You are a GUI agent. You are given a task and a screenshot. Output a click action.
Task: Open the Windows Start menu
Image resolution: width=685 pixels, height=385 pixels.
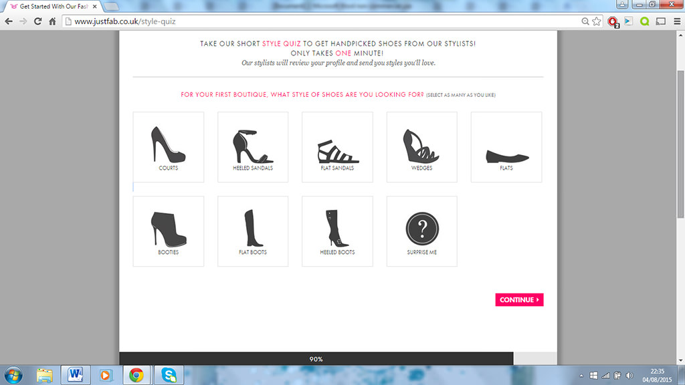pos(13,374)
